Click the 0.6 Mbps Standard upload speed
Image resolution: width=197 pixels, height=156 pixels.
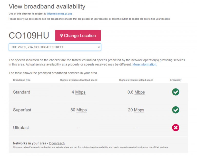(136, 92)
